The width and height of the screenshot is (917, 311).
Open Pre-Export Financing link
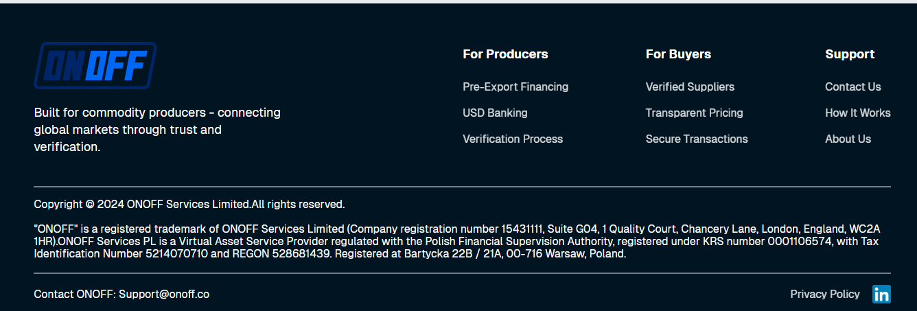pos(515,87)
